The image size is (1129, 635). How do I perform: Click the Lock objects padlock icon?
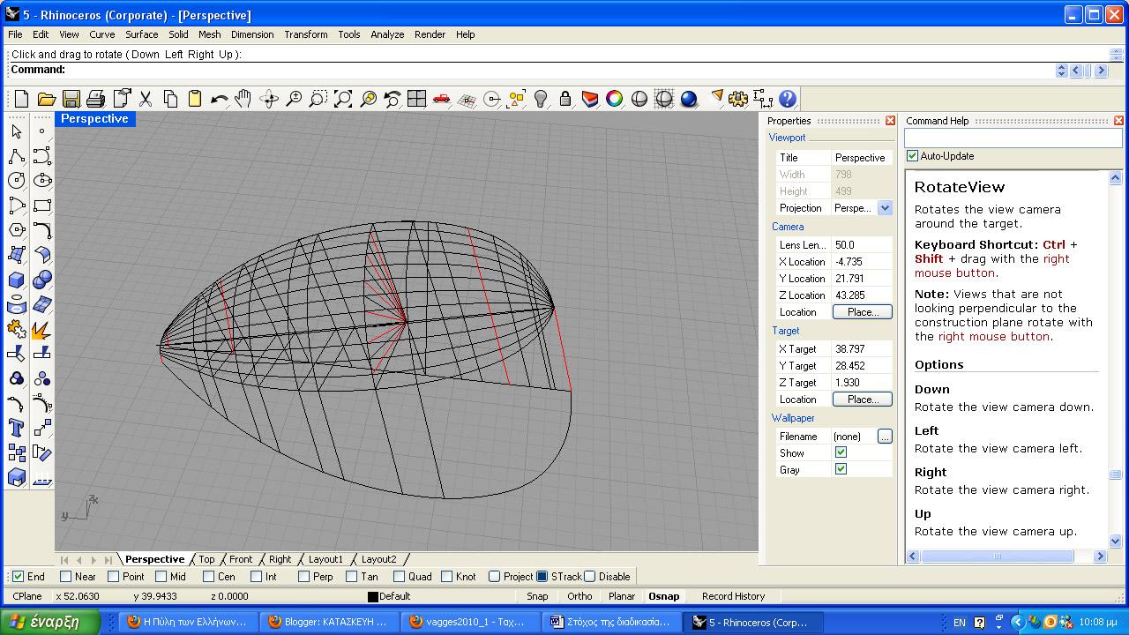pyautogui.click(x=565, y=99)
